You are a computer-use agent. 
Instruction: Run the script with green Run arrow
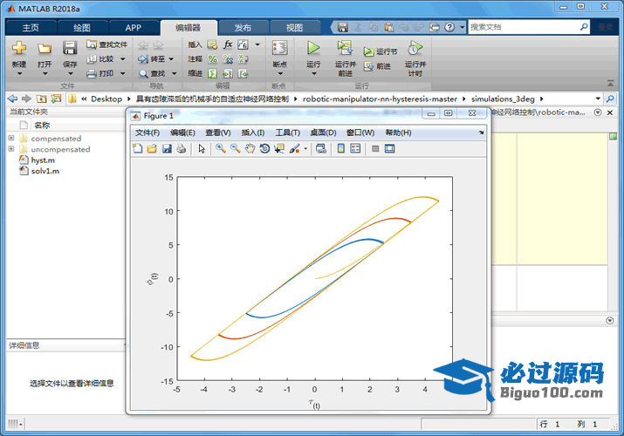pos(313,48)
